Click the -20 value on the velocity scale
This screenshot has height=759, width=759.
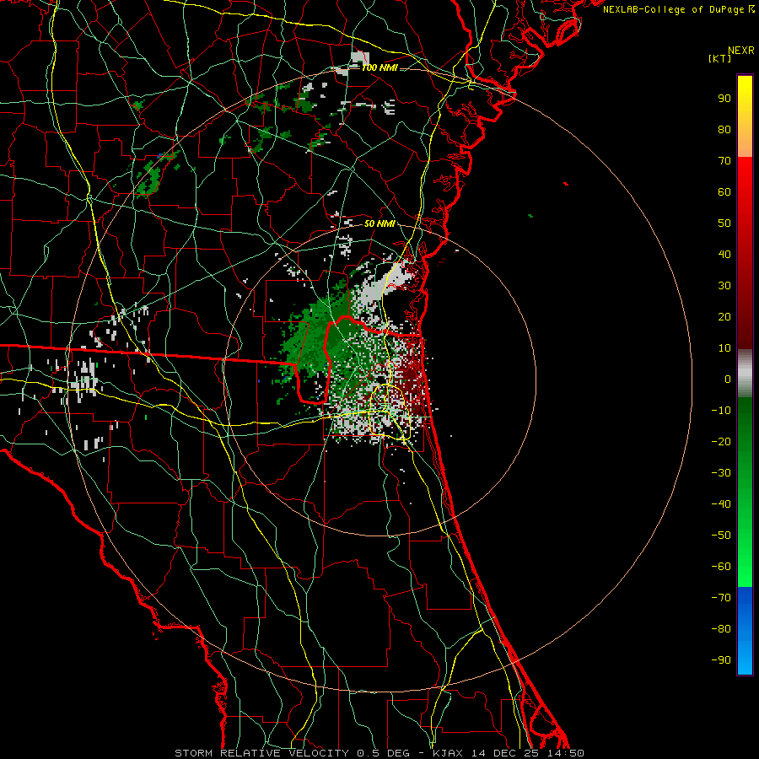click(x=721, y=441)
